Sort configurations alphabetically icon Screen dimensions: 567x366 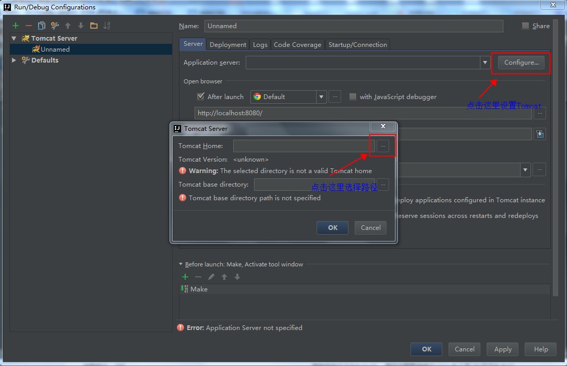[x=107, y=26]
